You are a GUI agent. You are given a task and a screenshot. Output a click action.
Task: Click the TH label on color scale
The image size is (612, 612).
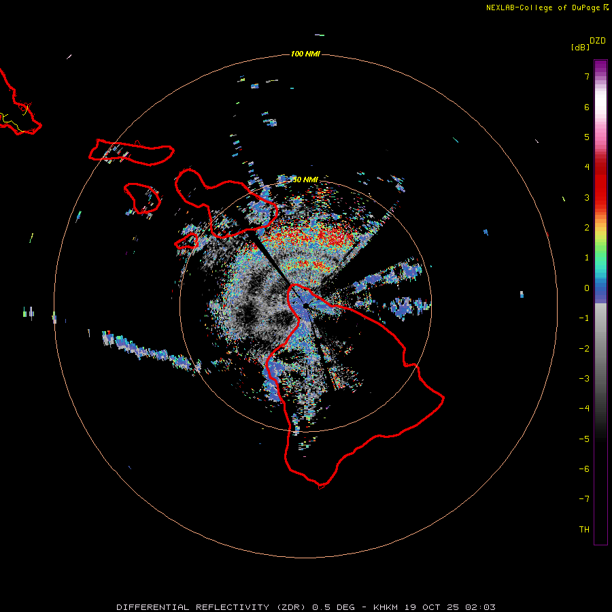[584, 530]
